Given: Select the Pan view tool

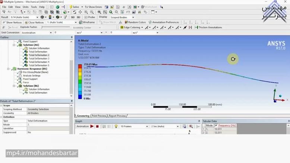Looking at the screenshot, I should [80, 12].
